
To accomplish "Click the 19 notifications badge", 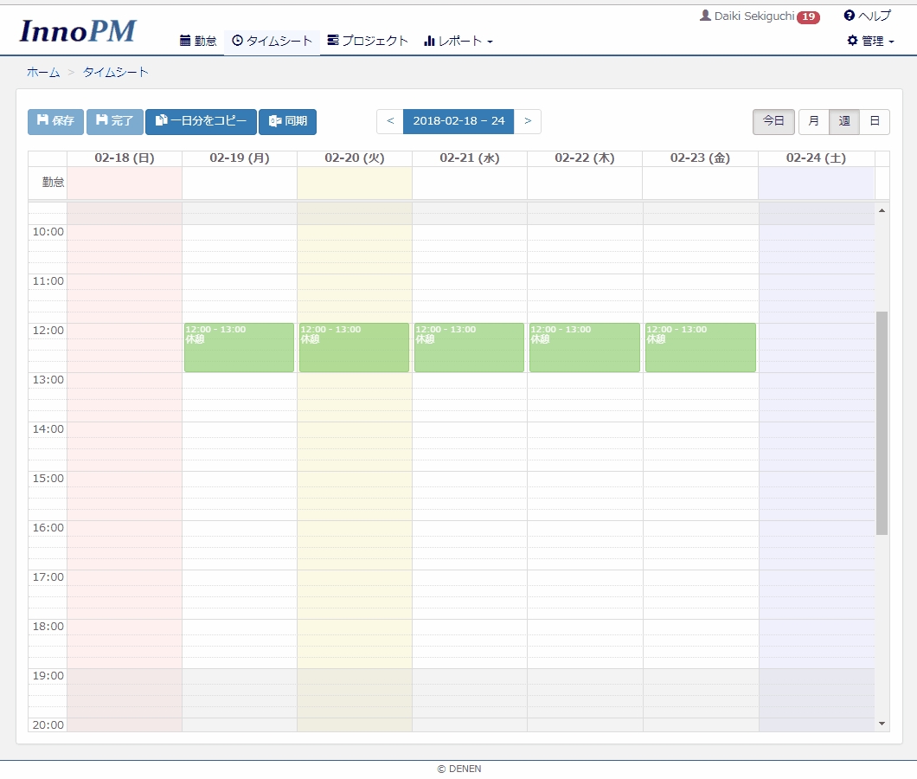I will tap(809, 17).
